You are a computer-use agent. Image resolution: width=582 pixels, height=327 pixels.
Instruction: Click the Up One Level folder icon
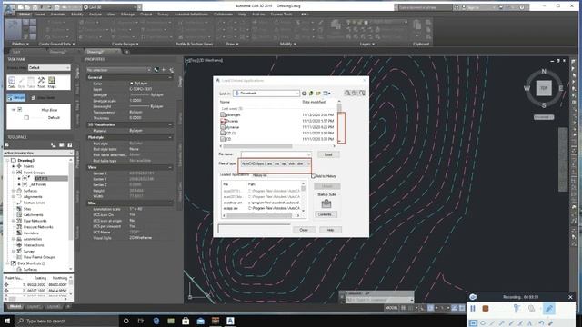point(311,94)
